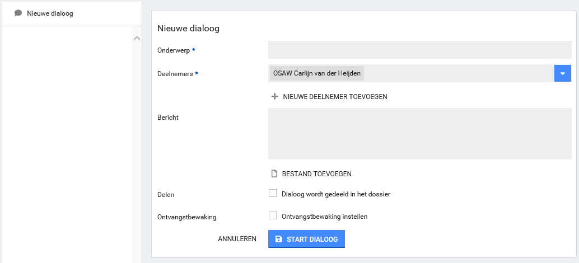Click inside the Bericht text area
The width and height of the screenshot is (579, 263).
point(419,134)
